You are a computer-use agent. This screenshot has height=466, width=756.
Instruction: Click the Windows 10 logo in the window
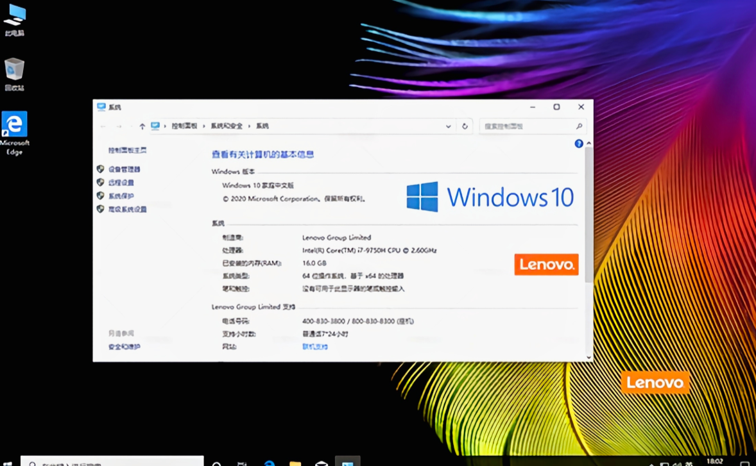tap(490, 197)
